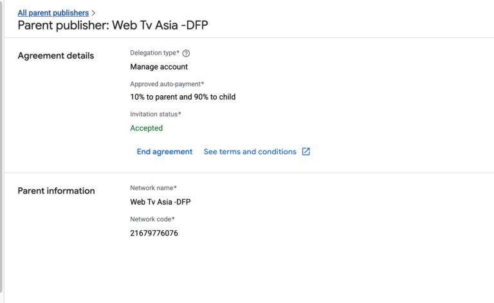494x303 pixels.
Task: Click the Network code label
Action: click(152, 219)
